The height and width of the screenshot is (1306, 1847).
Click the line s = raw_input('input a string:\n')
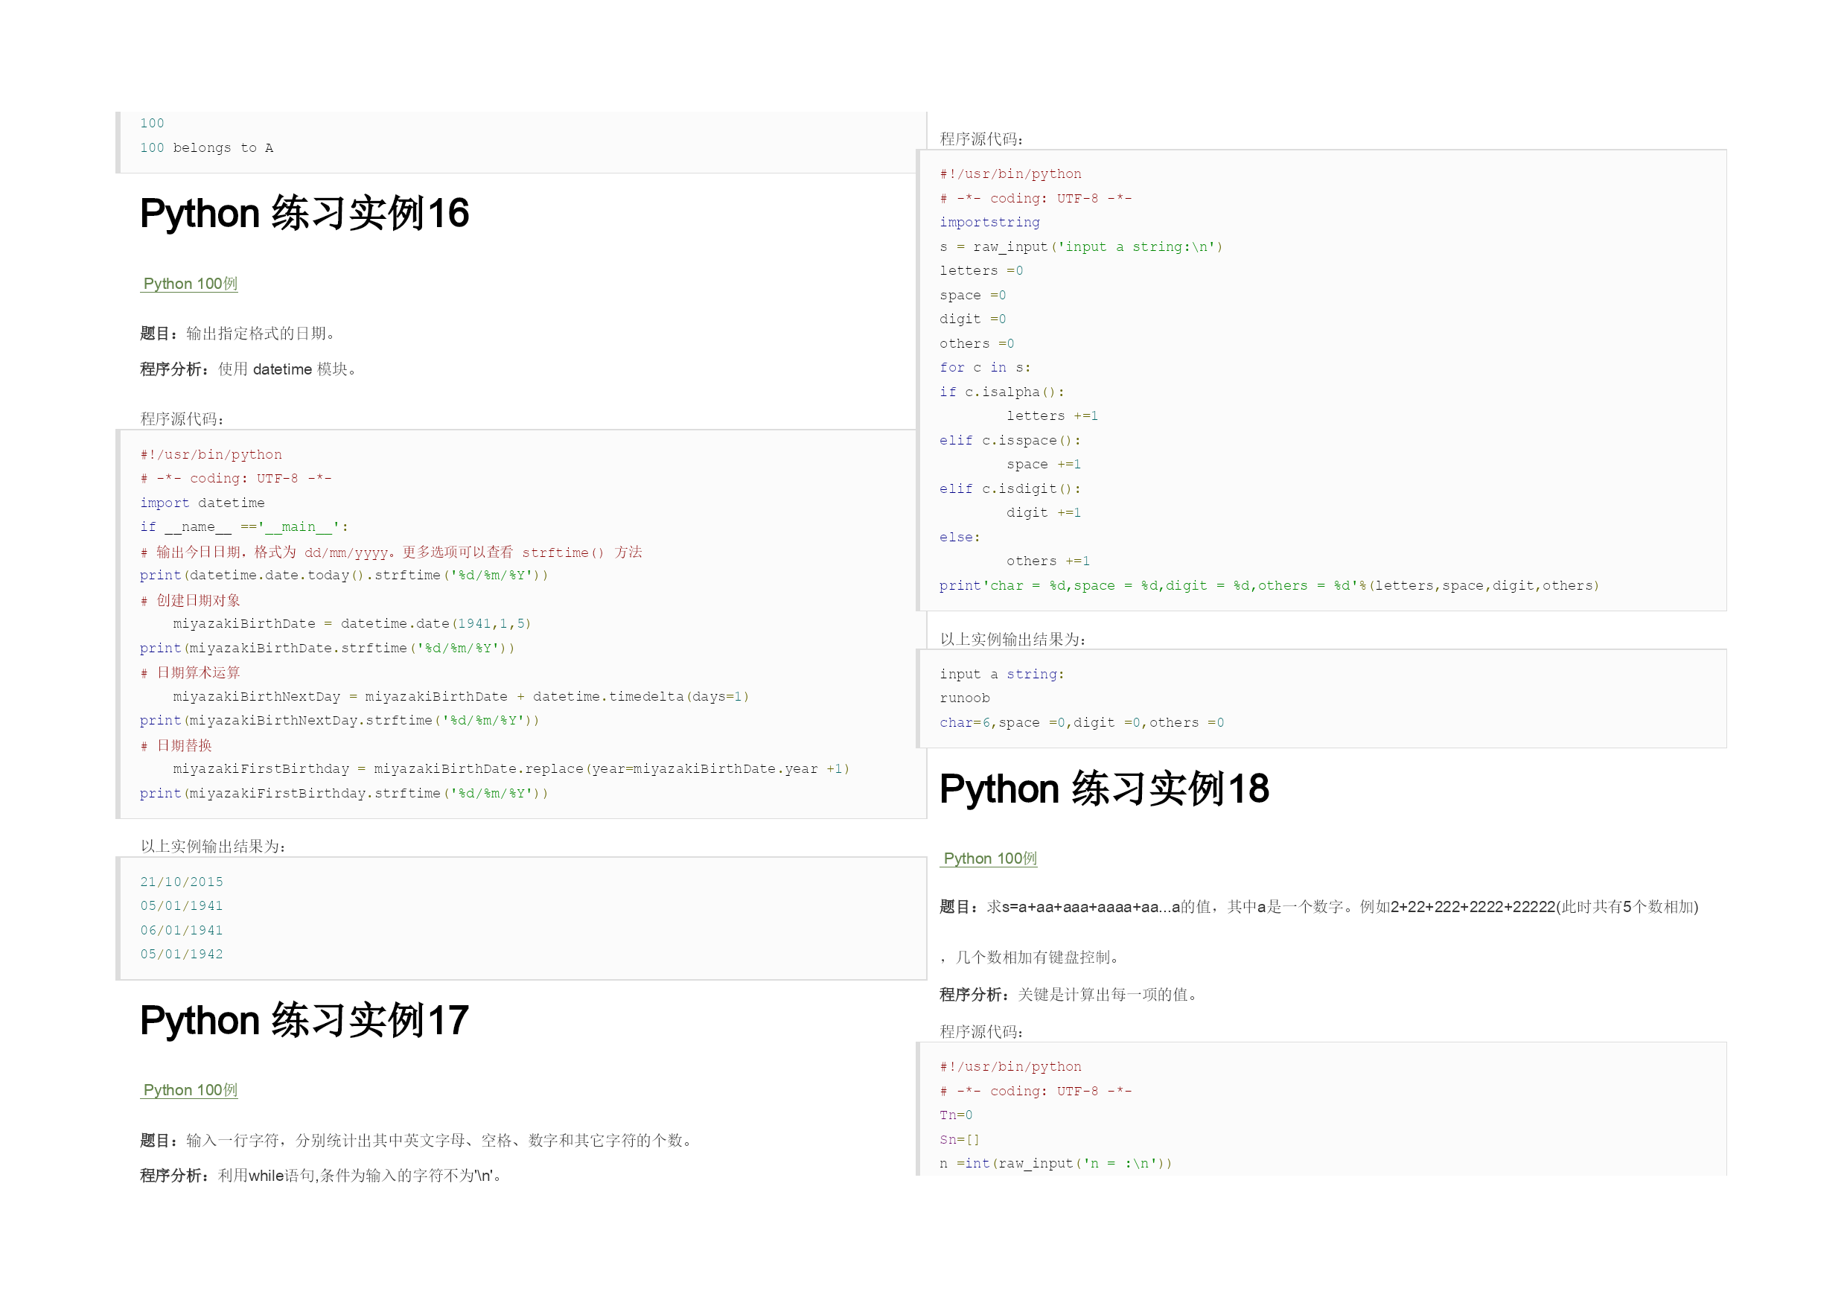tap(1080, 247)
